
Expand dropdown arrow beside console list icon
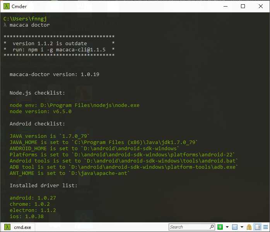click(242, 227)
